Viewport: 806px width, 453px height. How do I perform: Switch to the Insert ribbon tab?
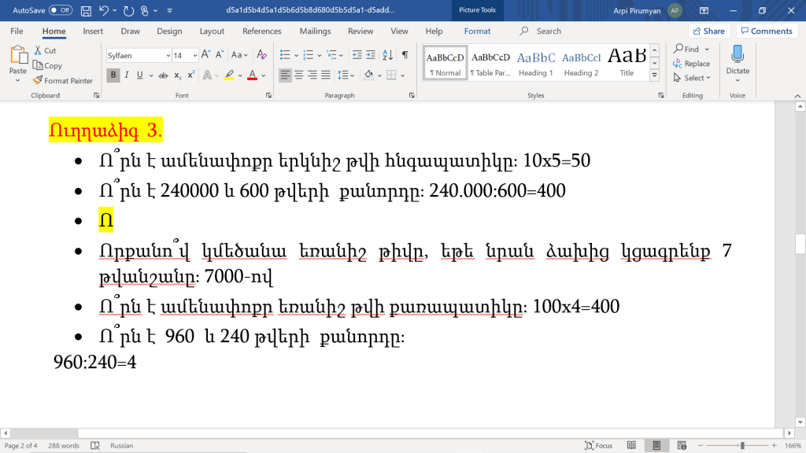93,31
